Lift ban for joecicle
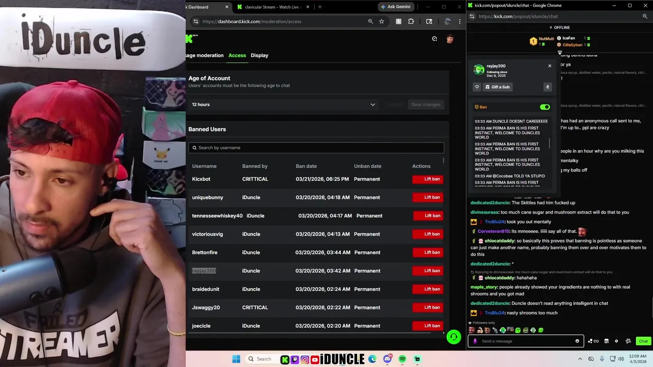The width and height of the screenshot is (653, 367). point(428,326)
